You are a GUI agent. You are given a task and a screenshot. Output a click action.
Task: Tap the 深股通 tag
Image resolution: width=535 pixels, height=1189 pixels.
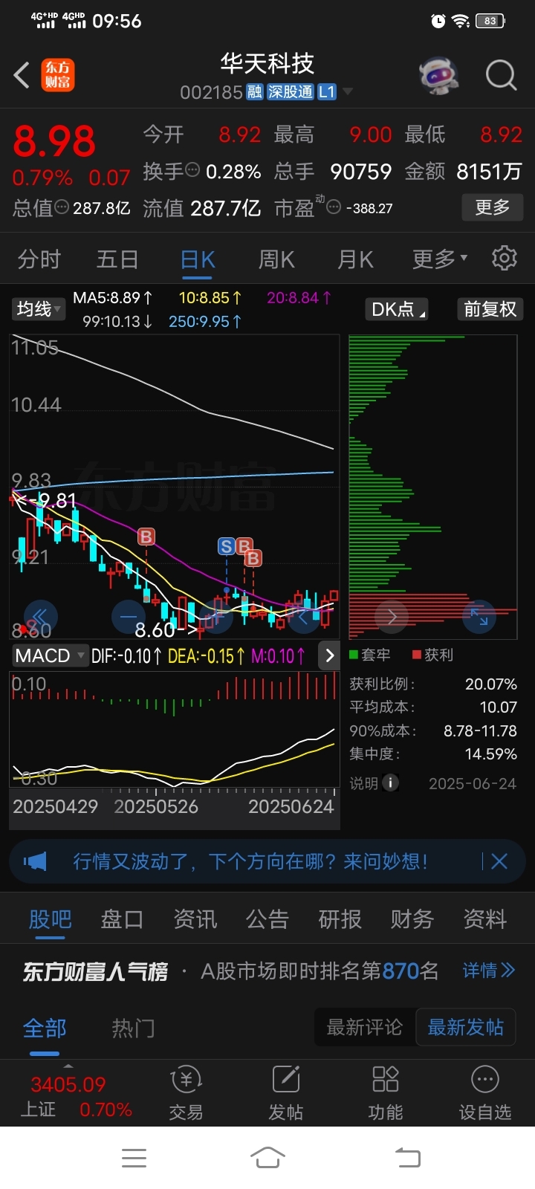(x=290, y=92)
